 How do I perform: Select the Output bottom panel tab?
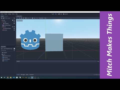pos(18,74)
